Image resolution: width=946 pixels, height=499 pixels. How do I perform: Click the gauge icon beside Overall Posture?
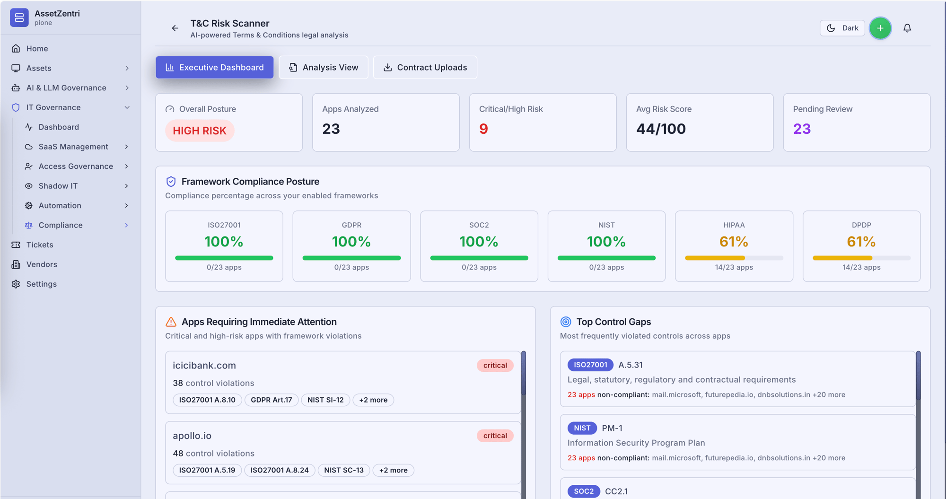click(x=170, y=109)
